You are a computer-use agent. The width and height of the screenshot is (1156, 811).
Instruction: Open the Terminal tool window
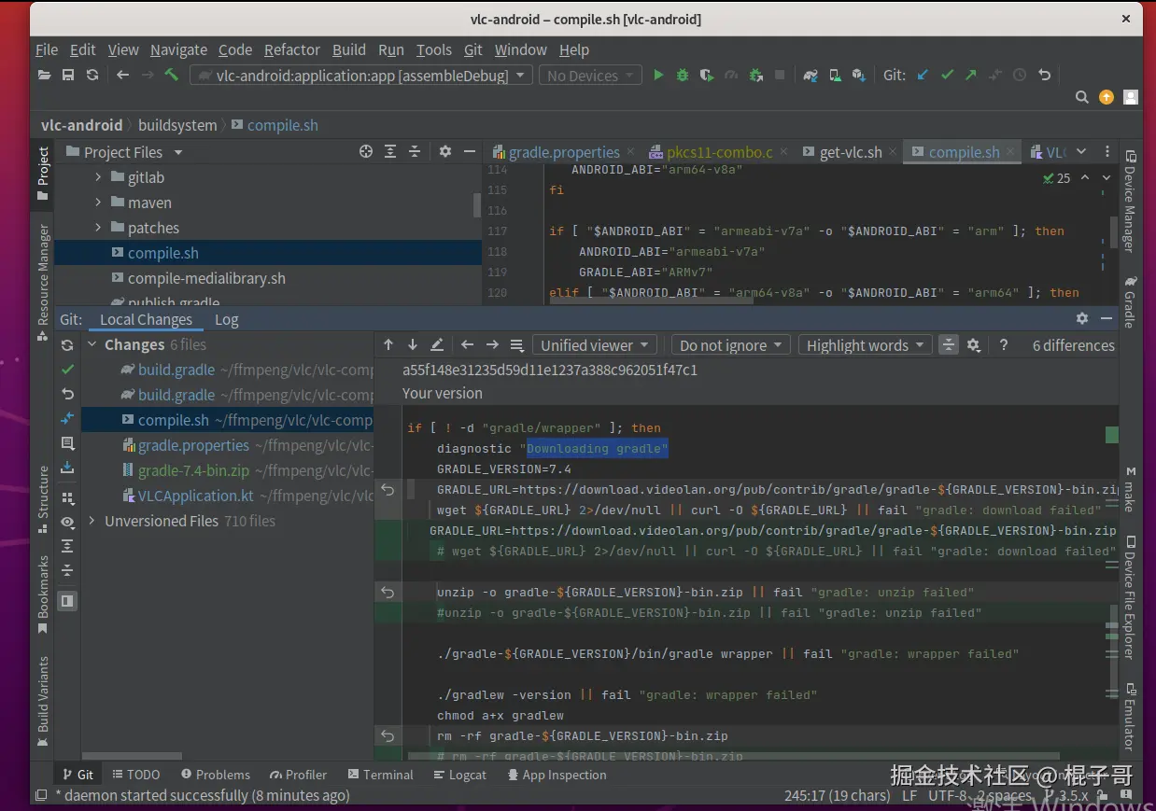[x=380, y=775]
